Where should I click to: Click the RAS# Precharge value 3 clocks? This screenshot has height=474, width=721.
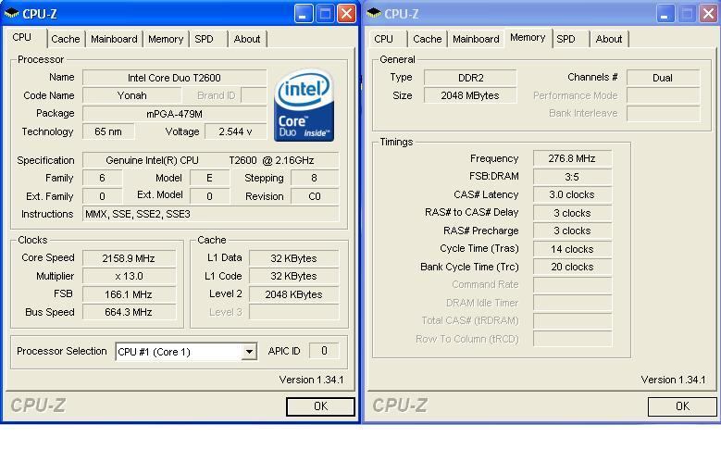click(572, 231)
